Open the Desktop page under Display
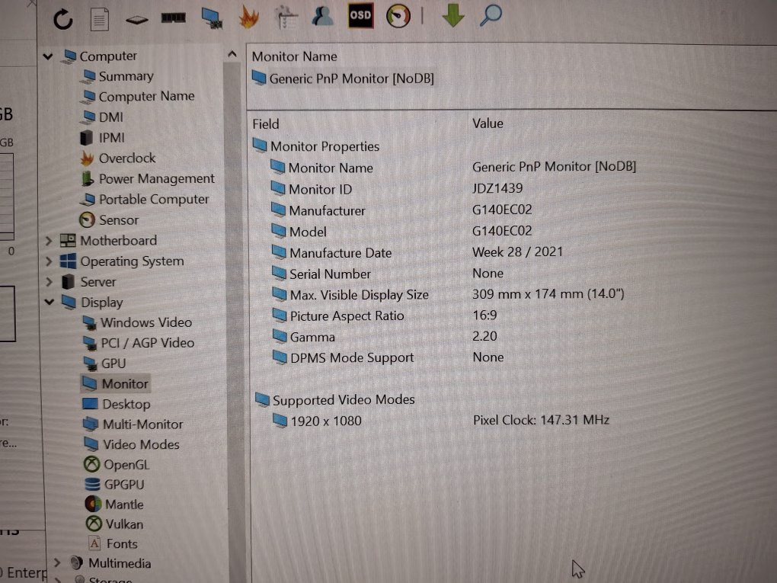777x583 pixels. (x=117, y=404)
